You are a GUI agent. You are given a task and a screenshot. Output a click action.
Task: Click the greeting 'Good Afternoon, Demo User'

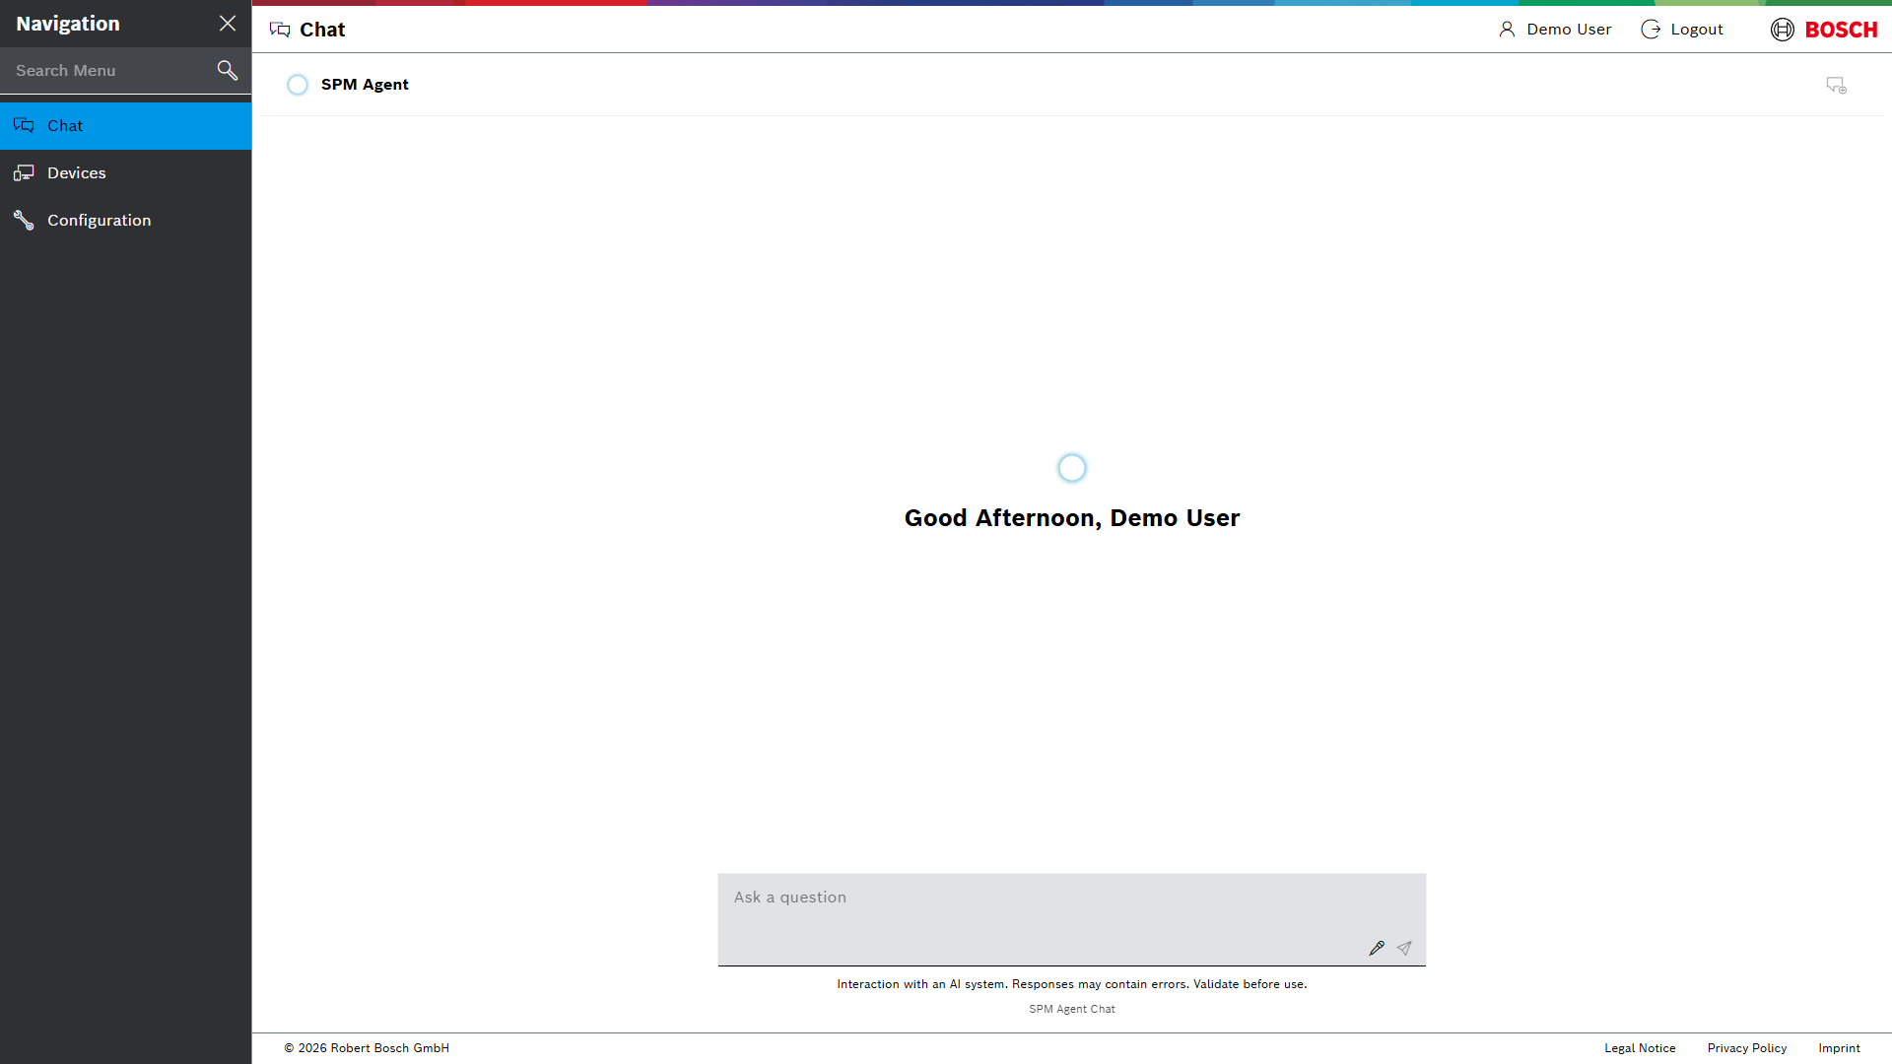(1072, 518)
